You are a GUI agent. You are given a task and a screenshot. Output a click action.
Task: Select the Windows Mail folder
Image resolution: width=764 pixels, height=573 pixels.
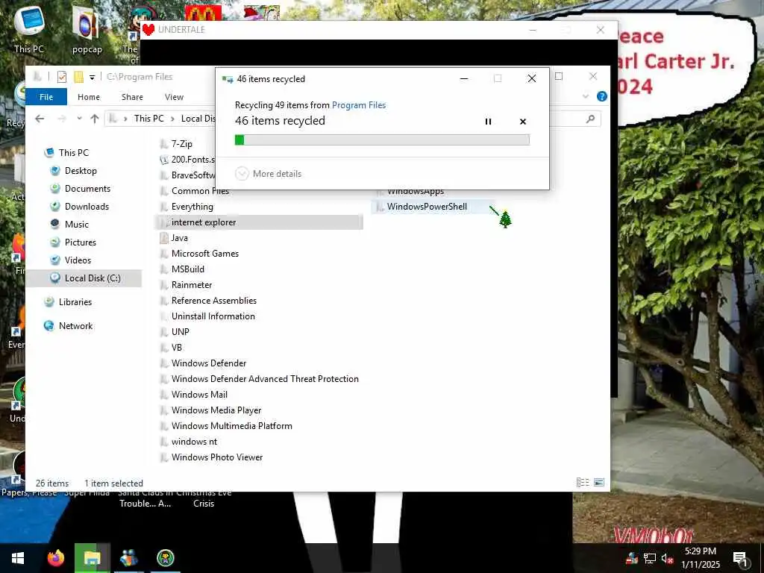[199, 394]
